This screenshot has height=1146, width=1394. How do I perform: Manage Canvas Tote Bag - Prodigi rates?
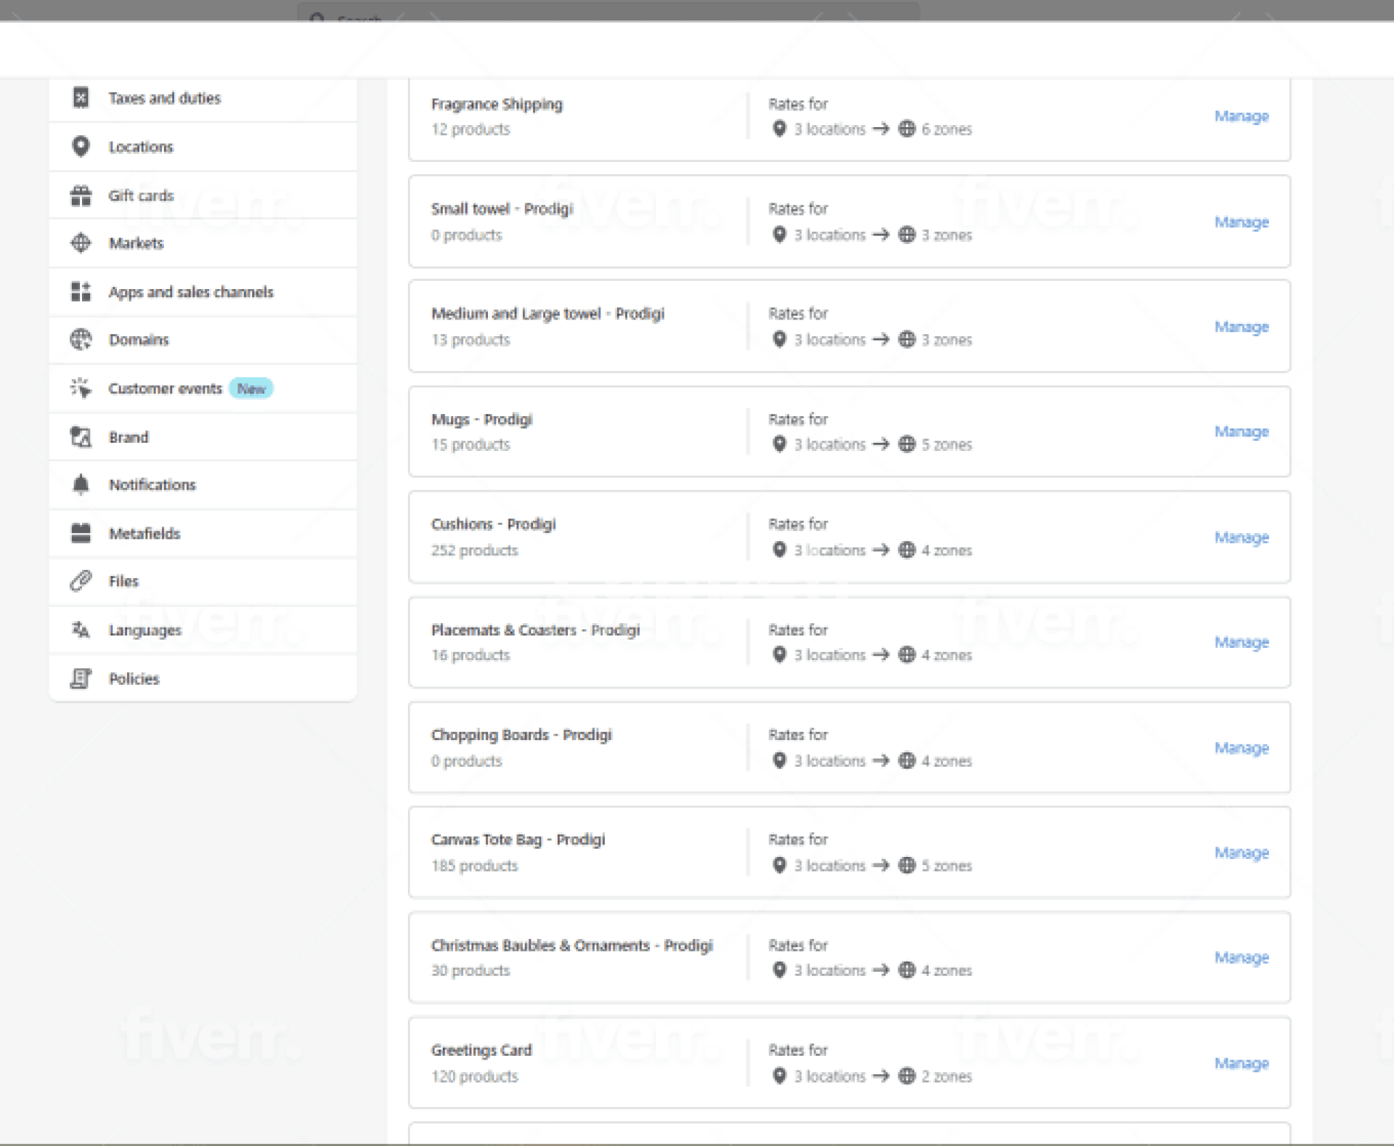(x=1241, y=853)
